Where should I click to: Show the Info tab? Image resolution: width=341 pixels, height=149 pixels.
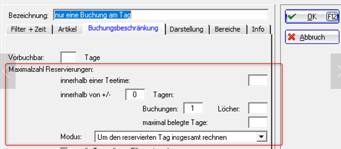click(x=258, y=29)
